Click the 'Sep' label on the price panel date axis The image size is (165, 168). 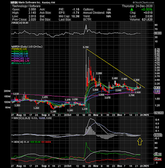[44, 115]
